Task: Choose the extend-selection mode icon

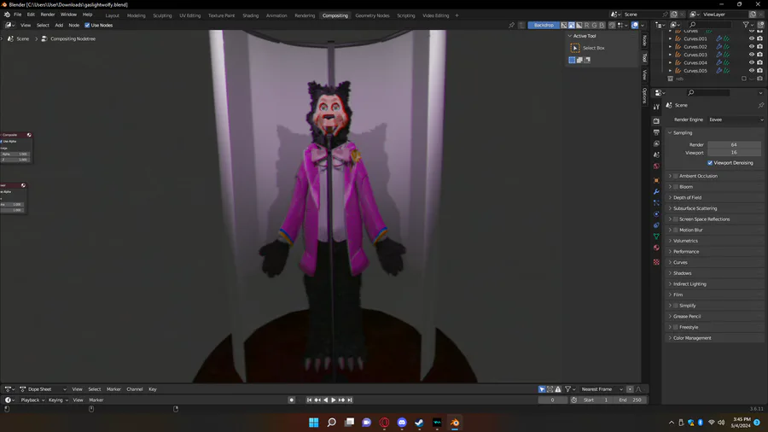Action: tap(579, 60)
